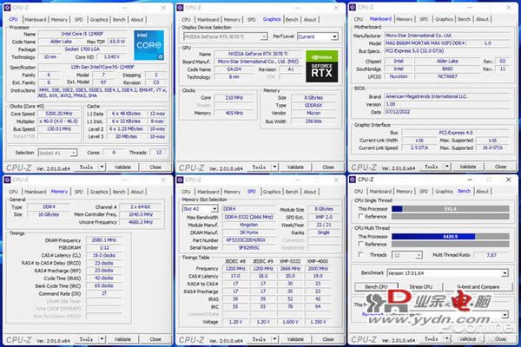Open the Tools dropdown arrow in the Memory tab window

[x=102, y=339]
